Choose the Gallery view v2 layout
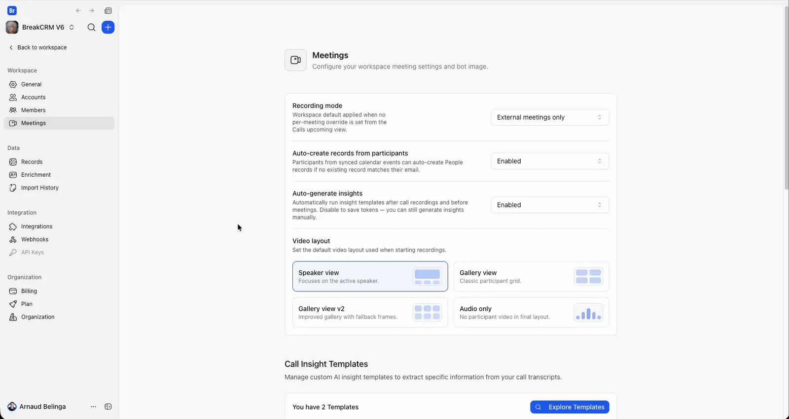The width and height of the screenshot is (789, 419). click(370, 313)
